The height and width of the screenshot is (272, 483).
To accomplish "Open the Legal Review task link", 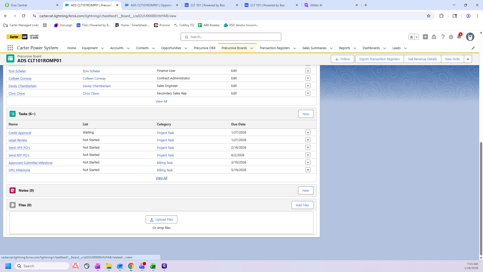I will 18,140.
